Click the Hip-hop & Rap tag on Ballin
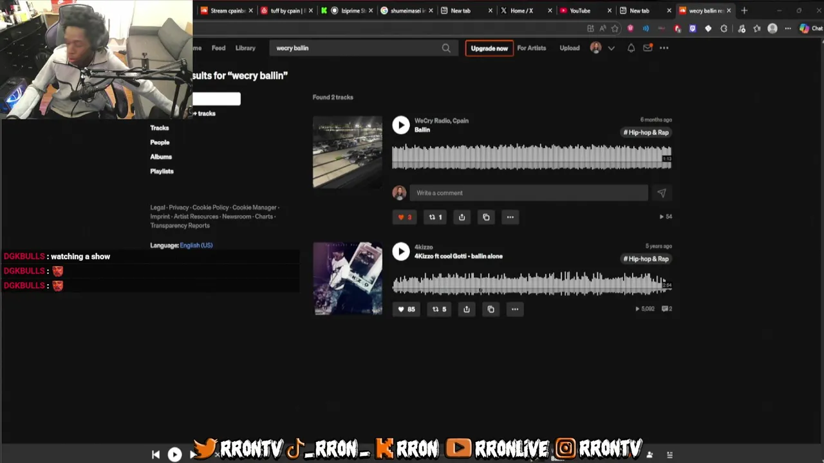824x463 pixels. coord(646,132)
